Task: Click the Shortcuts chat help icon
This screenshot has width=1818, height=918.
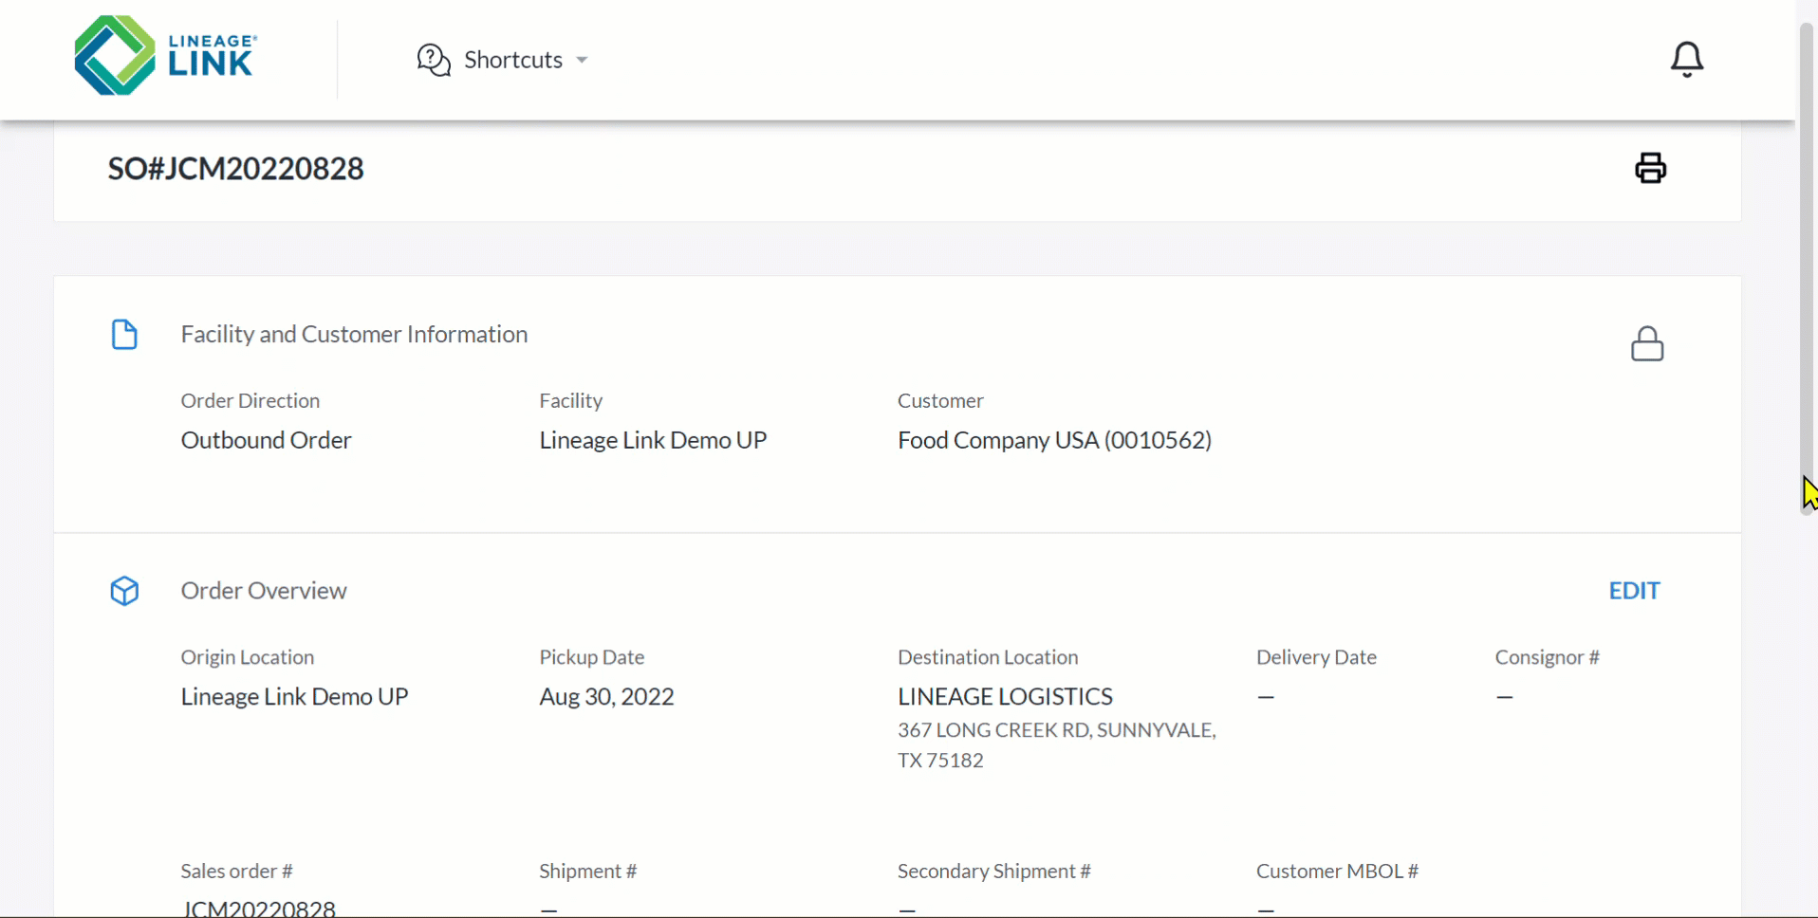Action: tap(434, 60)
